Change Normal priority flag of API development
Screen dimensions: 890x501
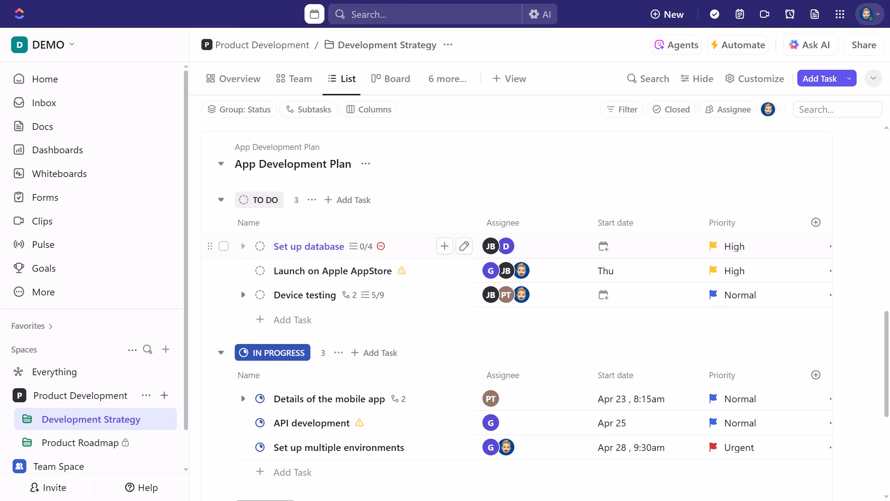[x=713, y=423]
